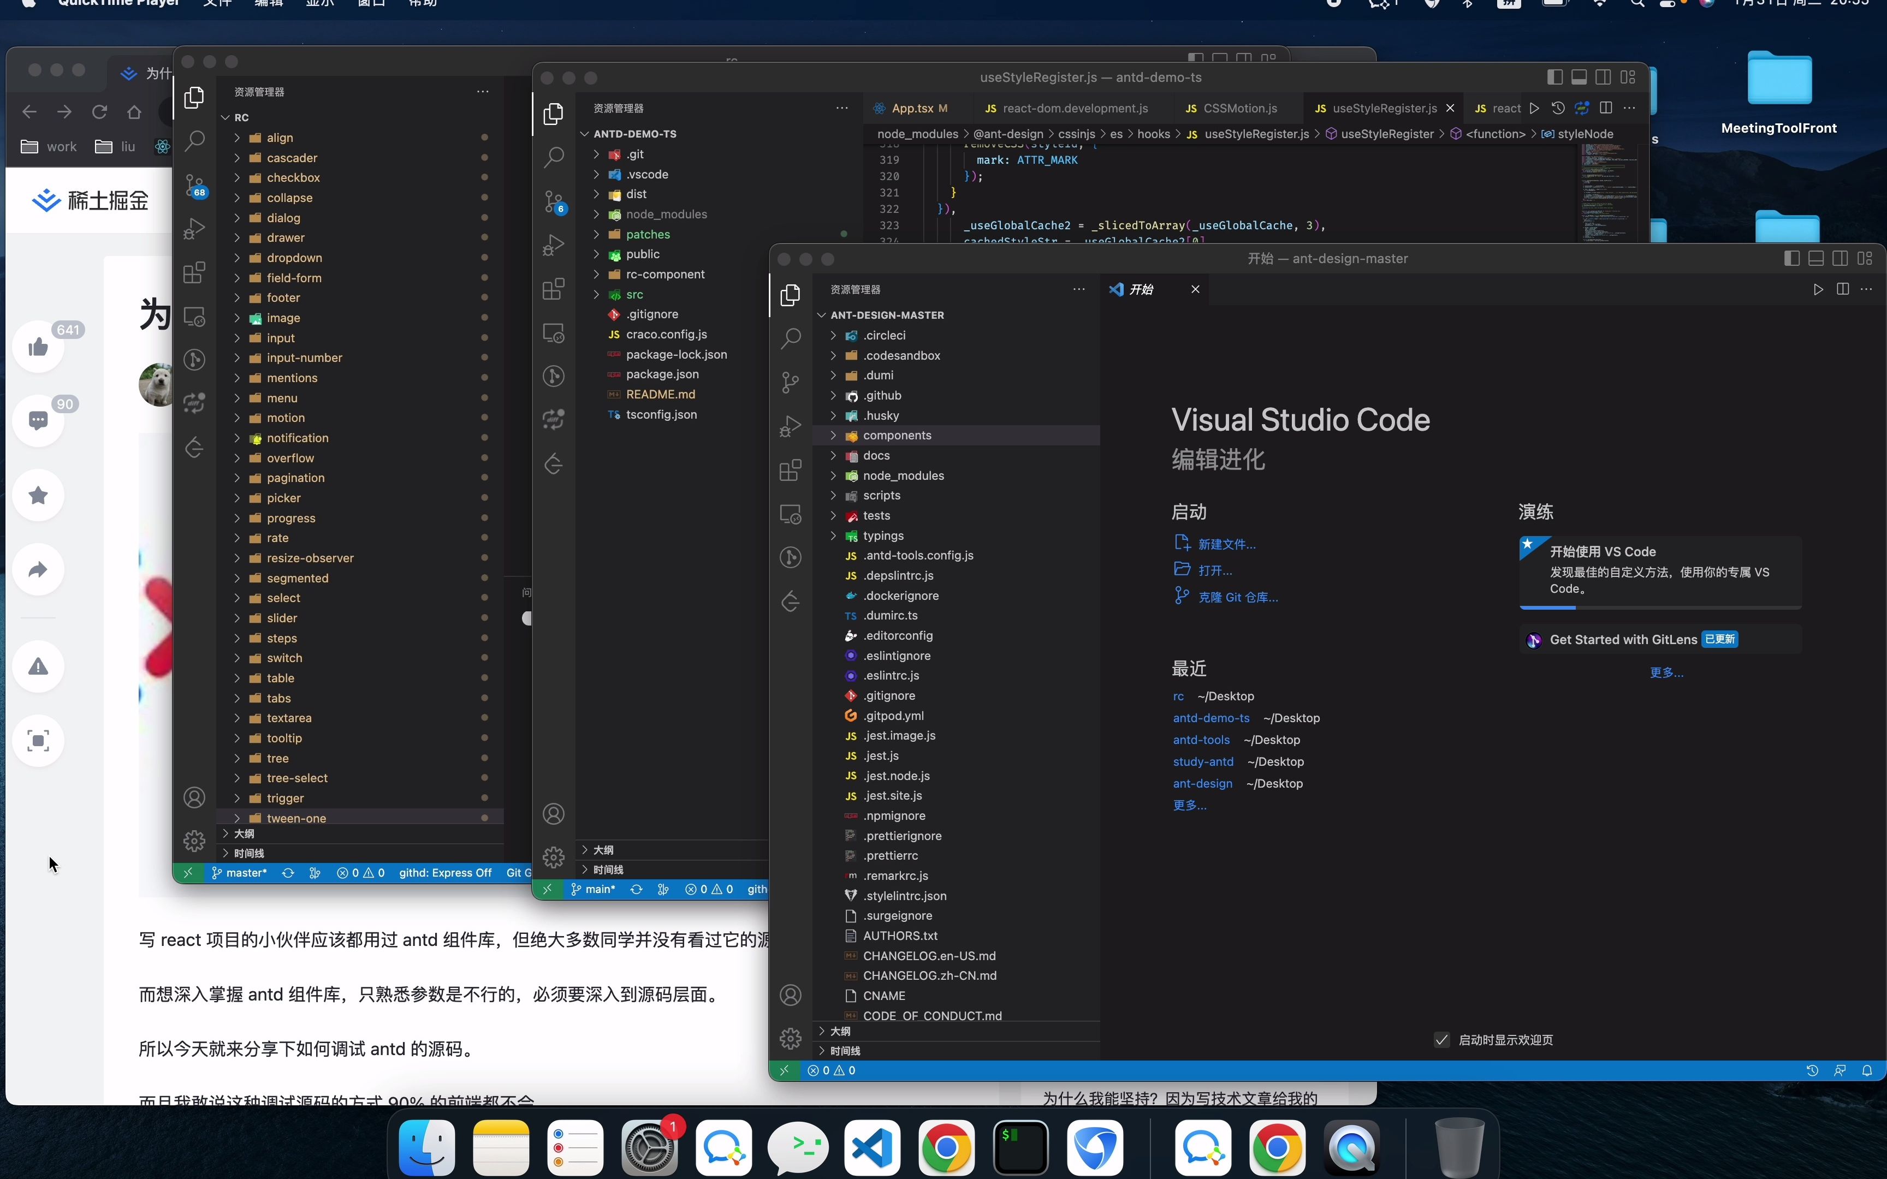Toggle primary sidebar in ant-design-master title bar

[1792, 258]
